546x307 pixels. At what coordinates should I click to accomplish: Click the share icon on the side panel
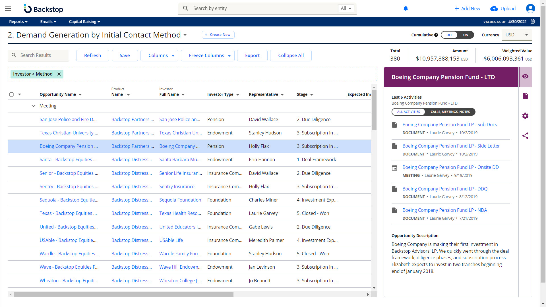click(525, 136)
